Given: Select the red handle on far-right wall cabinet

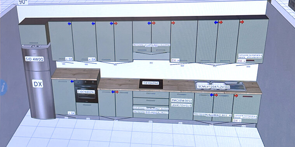Looking at the screenshot, I should [250, 61].
